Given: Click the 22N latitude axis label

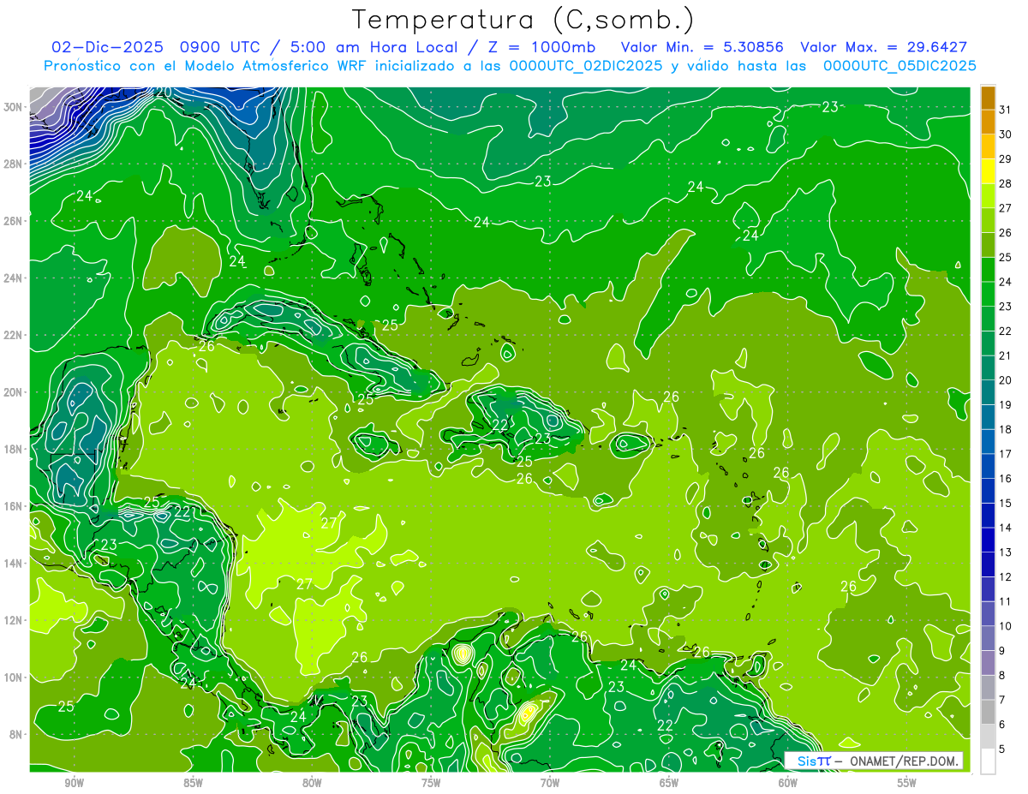Looking at the screenshot, I should pyautogui.click(x=15, y=335).
